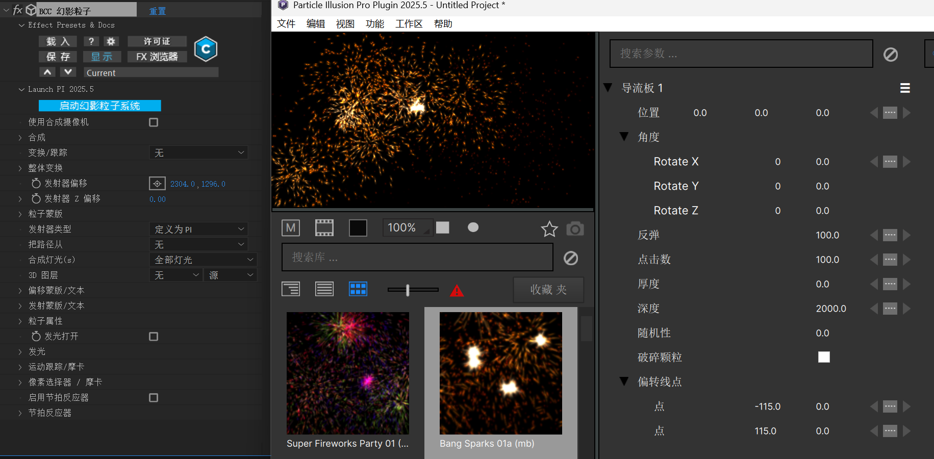Take a snapshot with camera icon
The height and width of the screenshot is (459, 934).
575,229
